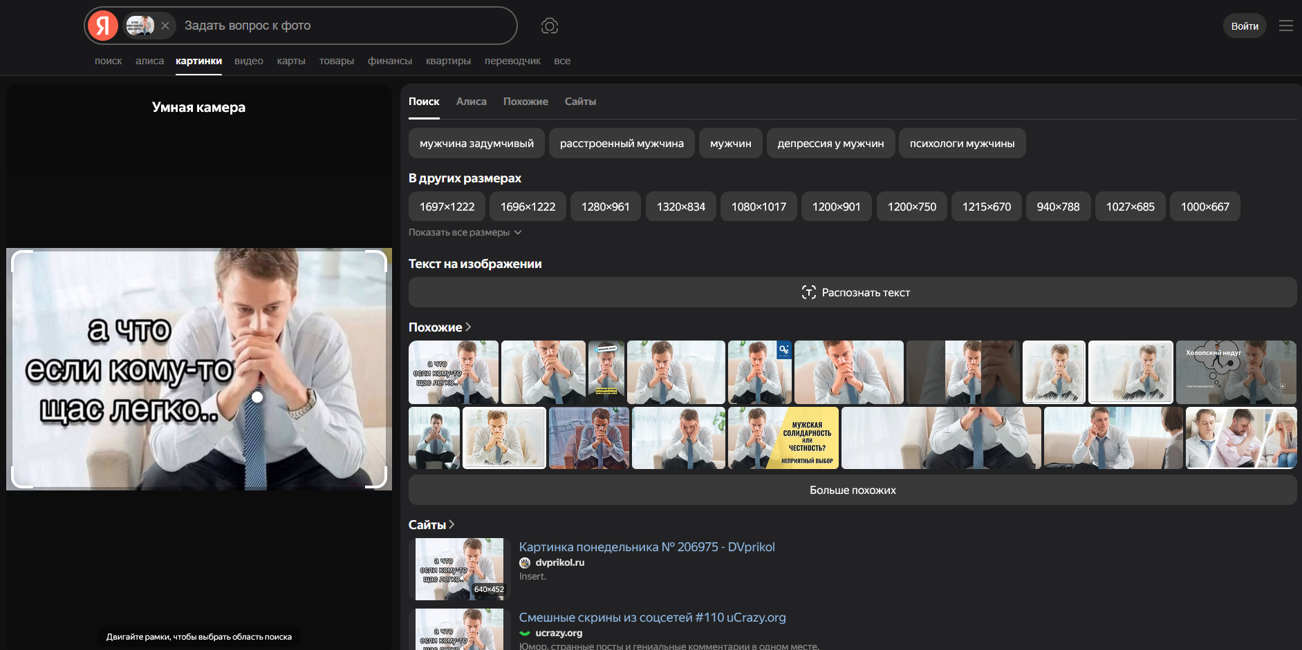Viewport: 1302px width, 650px height.
Task: Choose the 1080×1017 image size
Action: coord(759,207)
